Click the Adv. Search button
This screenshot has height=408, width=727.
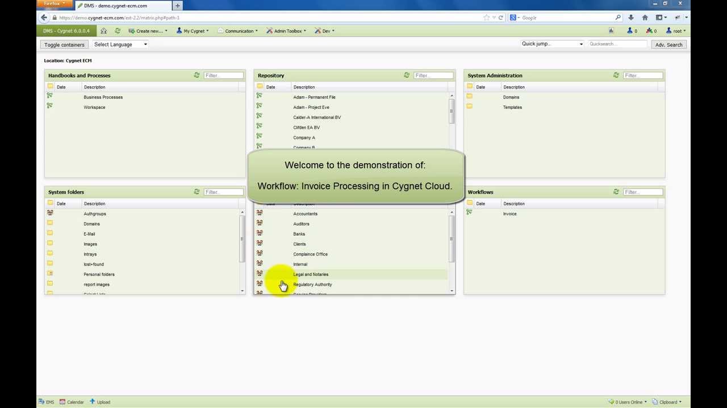tap(668, 44)
